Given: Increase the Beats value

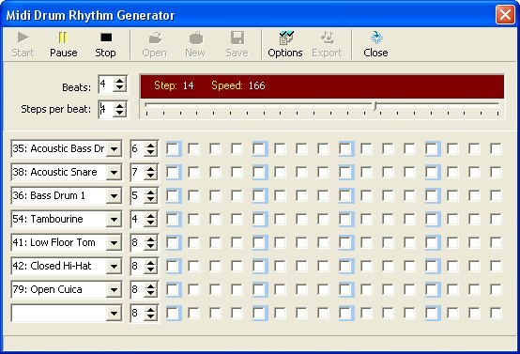Looking at the screenshot, I should (120, 81).
